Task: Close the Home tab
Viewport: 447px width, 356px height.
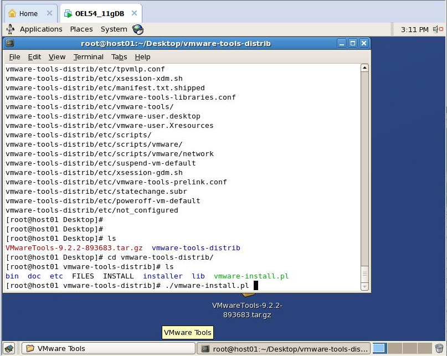Action: [x=49, y=13]
